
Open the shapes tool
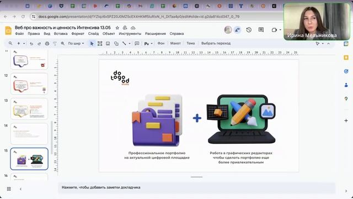point(116,44)
